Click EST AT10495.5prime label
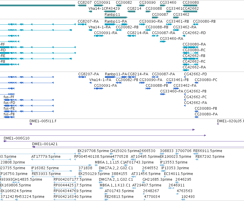This screenshot has width=244, height=201. (x=145, y=157)
